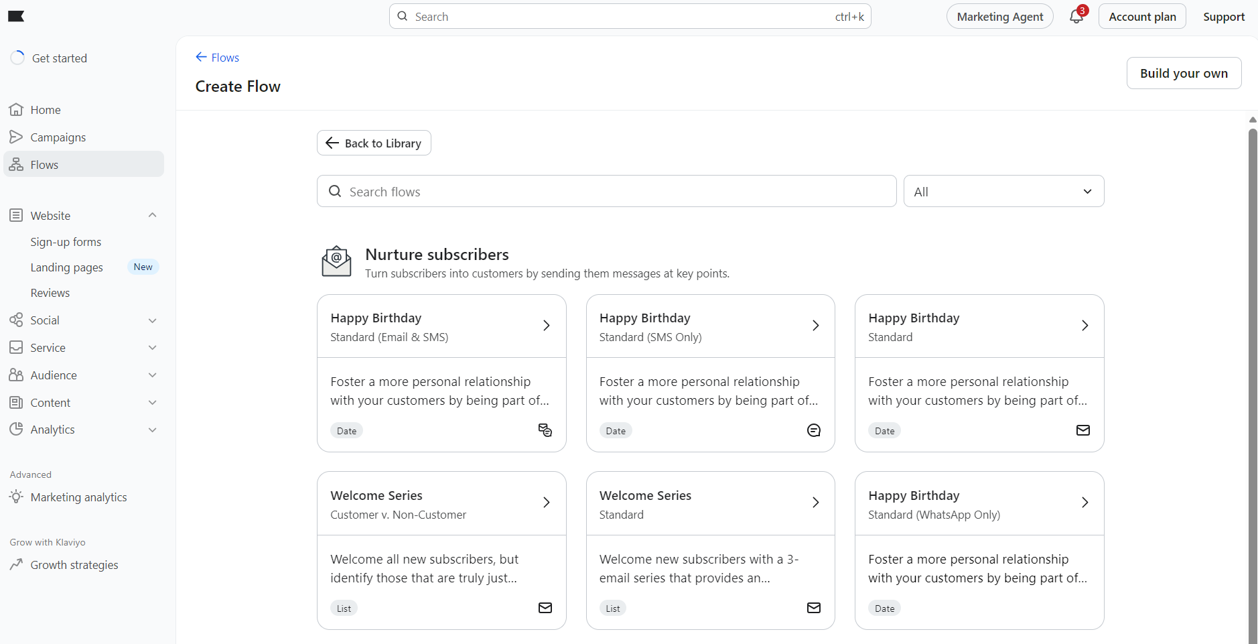Screen dimensions: 1258x644
Task: Click the Content icon in sidebar
Action: coord(16,402)
